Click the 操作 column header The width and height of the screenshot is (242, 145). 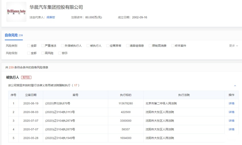click(231, 95)
